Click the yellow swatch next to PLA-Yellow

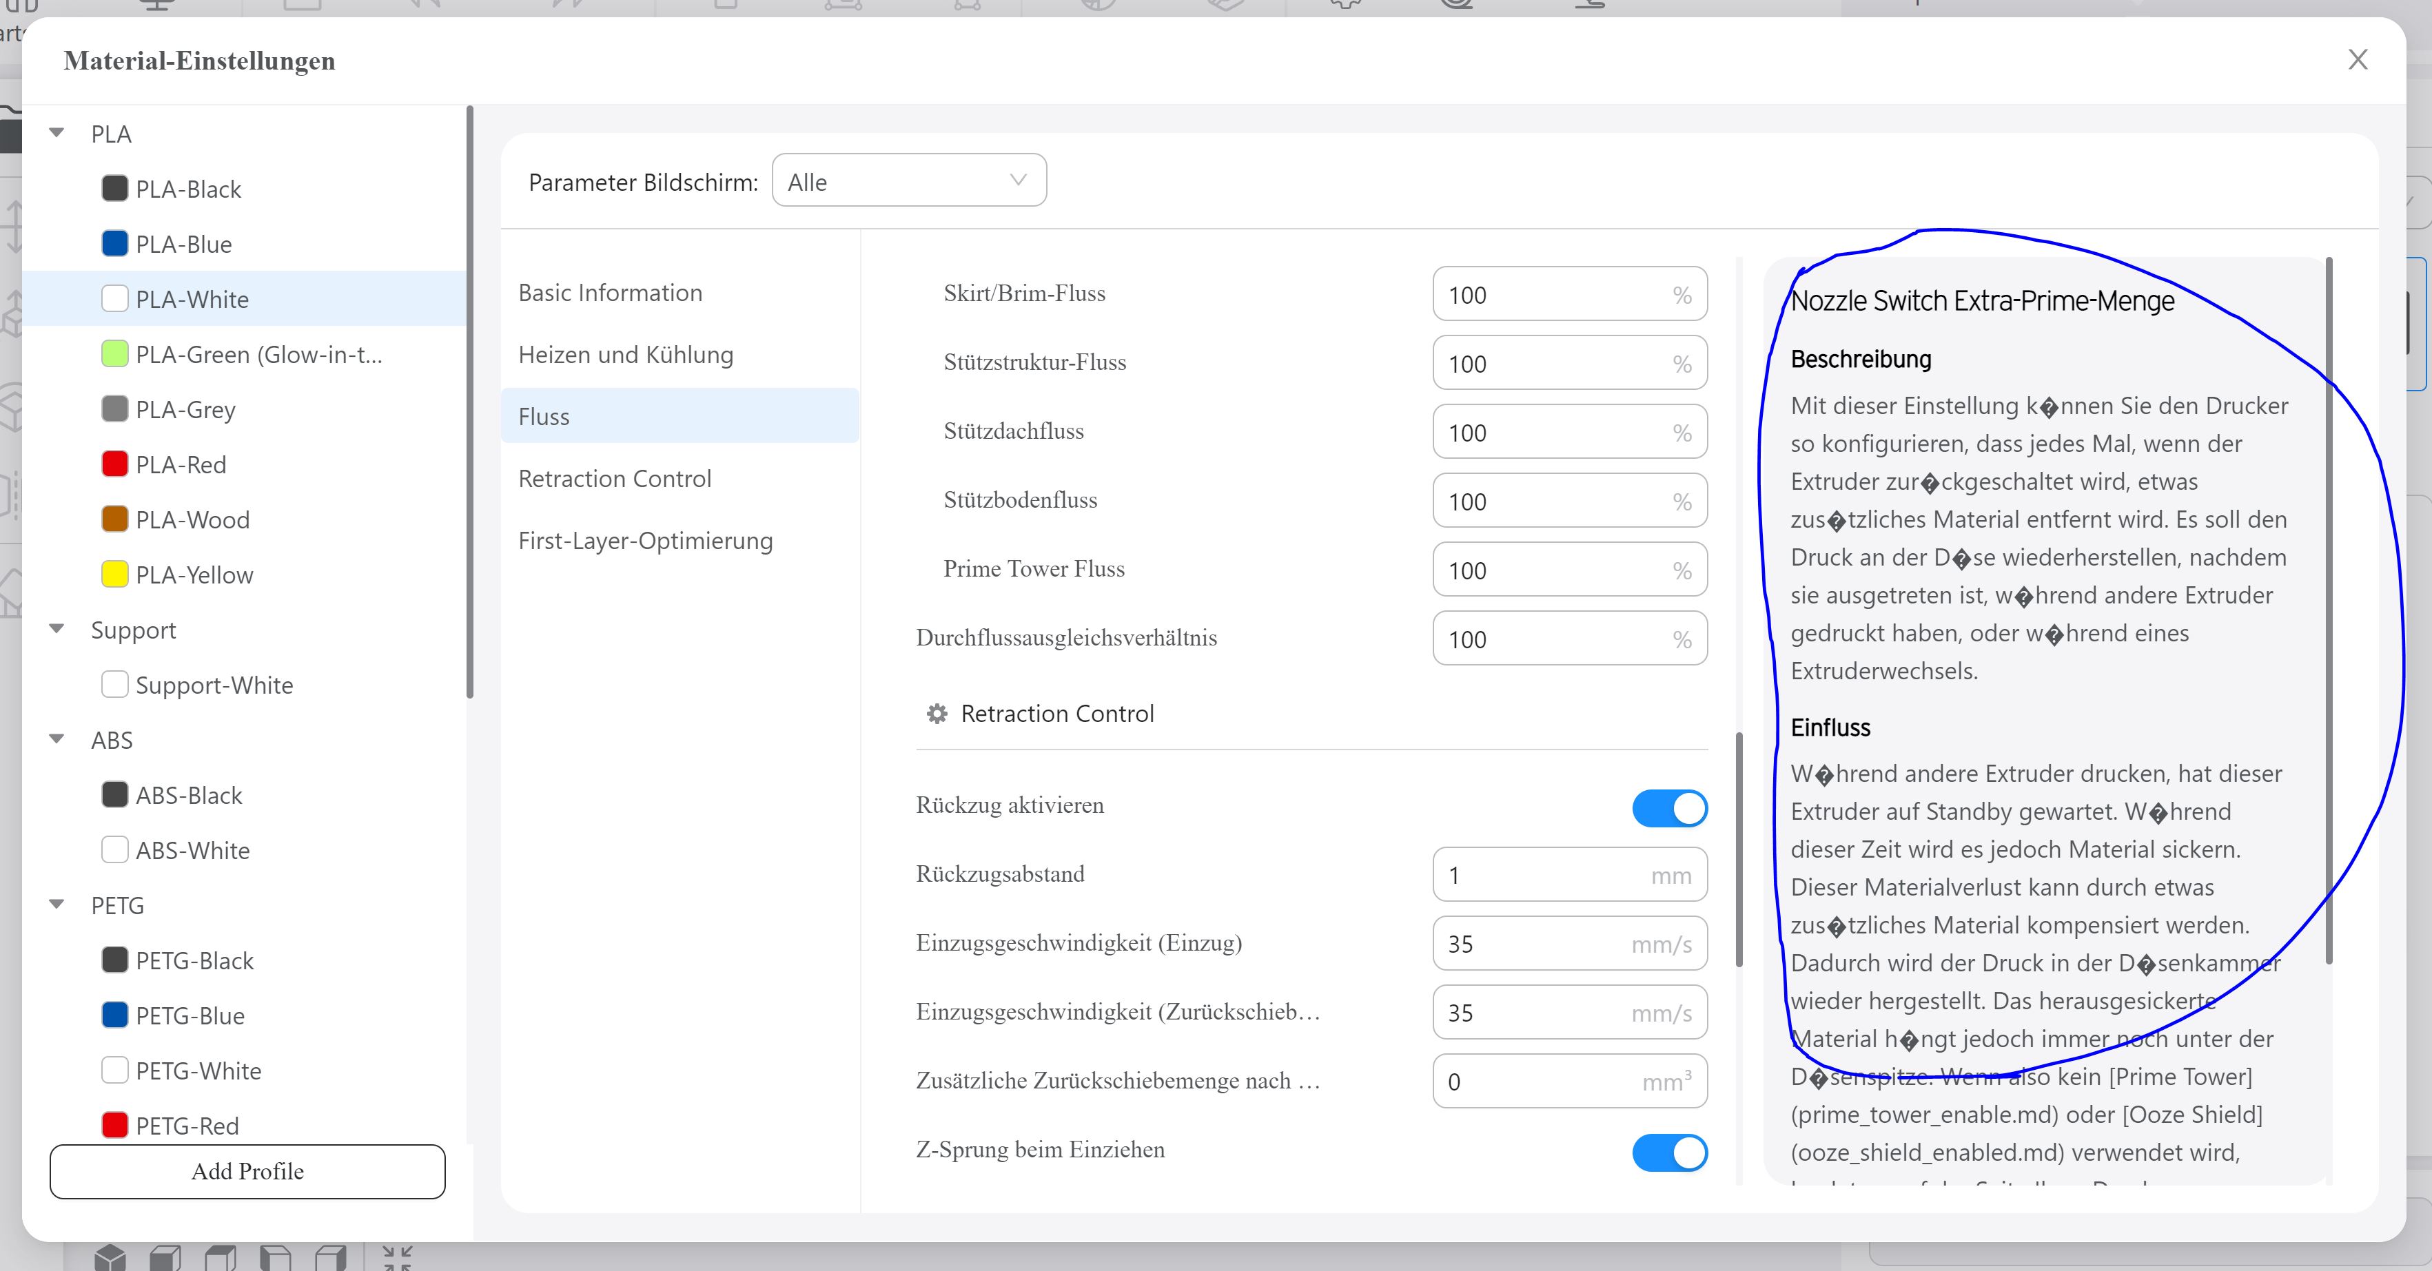pos(114,574)
